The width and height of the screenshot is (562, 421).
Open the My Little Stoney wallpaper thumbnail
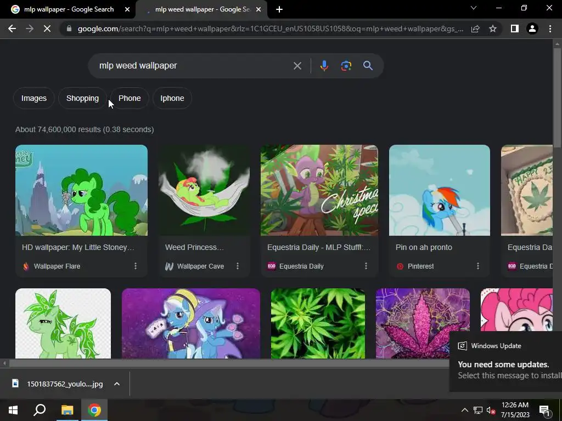point(81,190)
